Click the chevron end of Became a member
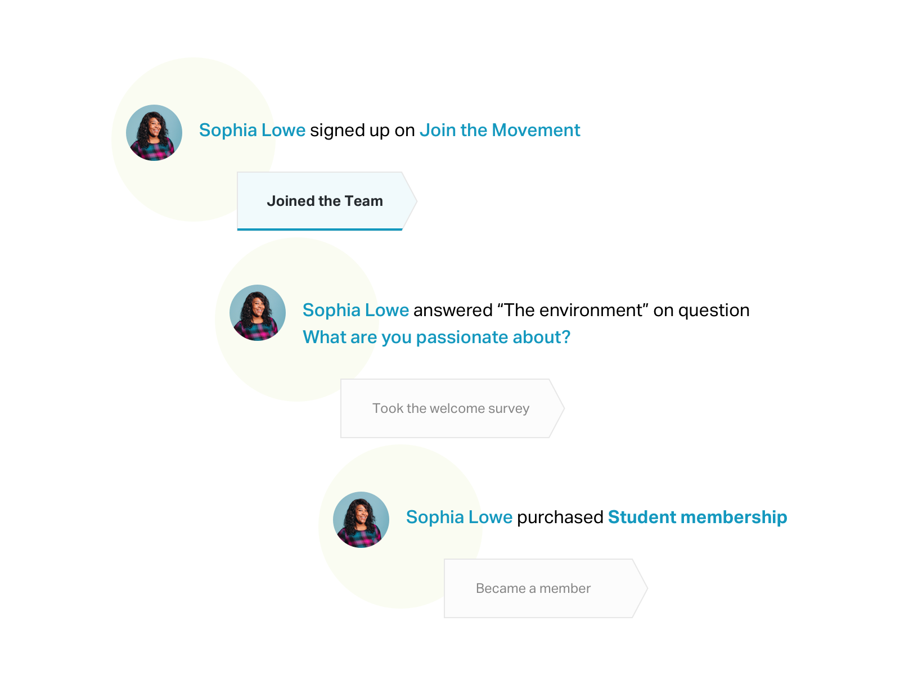The width and height of the screenshot is (900, 675). [641, 588]
